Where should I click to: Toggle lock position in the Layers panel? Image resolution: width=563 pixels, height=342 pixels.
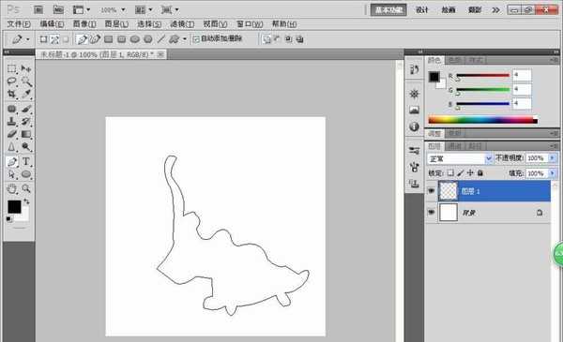click(470, 172)
